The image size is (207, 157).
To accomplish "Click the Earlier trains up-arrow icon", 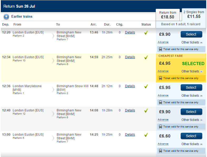I will pyautogui.click(x=6, y=17).
